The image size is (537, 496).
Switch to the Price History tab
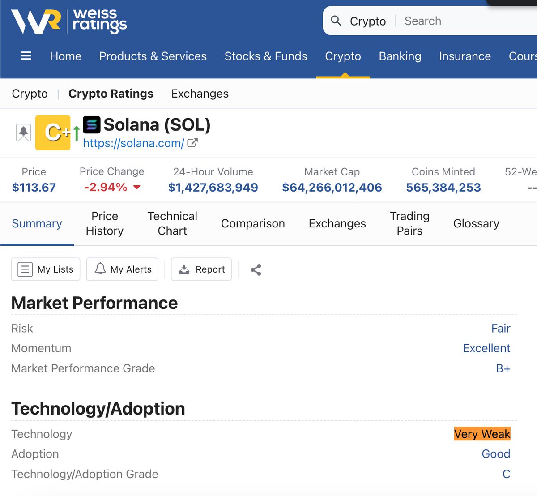point(105,223)
